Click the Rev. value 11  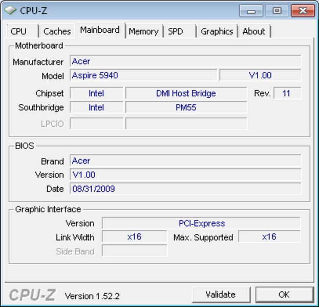[x=287, y=93]
